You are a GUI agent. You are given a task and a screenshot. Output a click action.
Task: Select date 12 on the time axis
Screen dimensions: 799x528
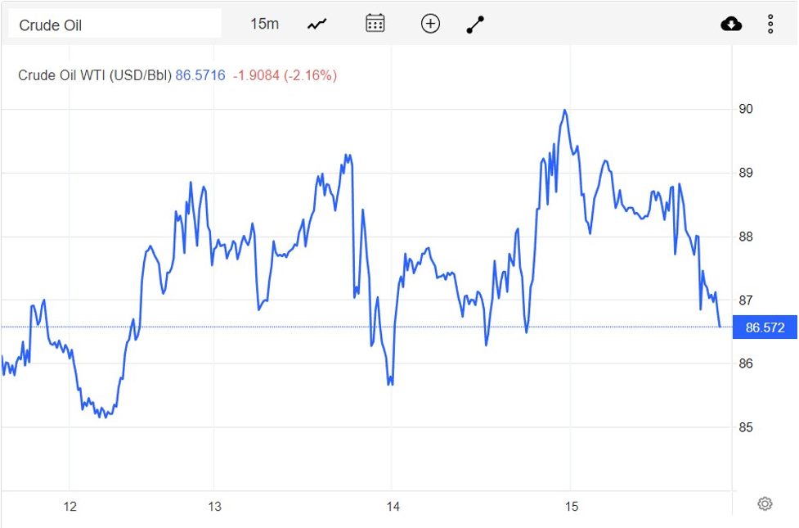(70, 507)
